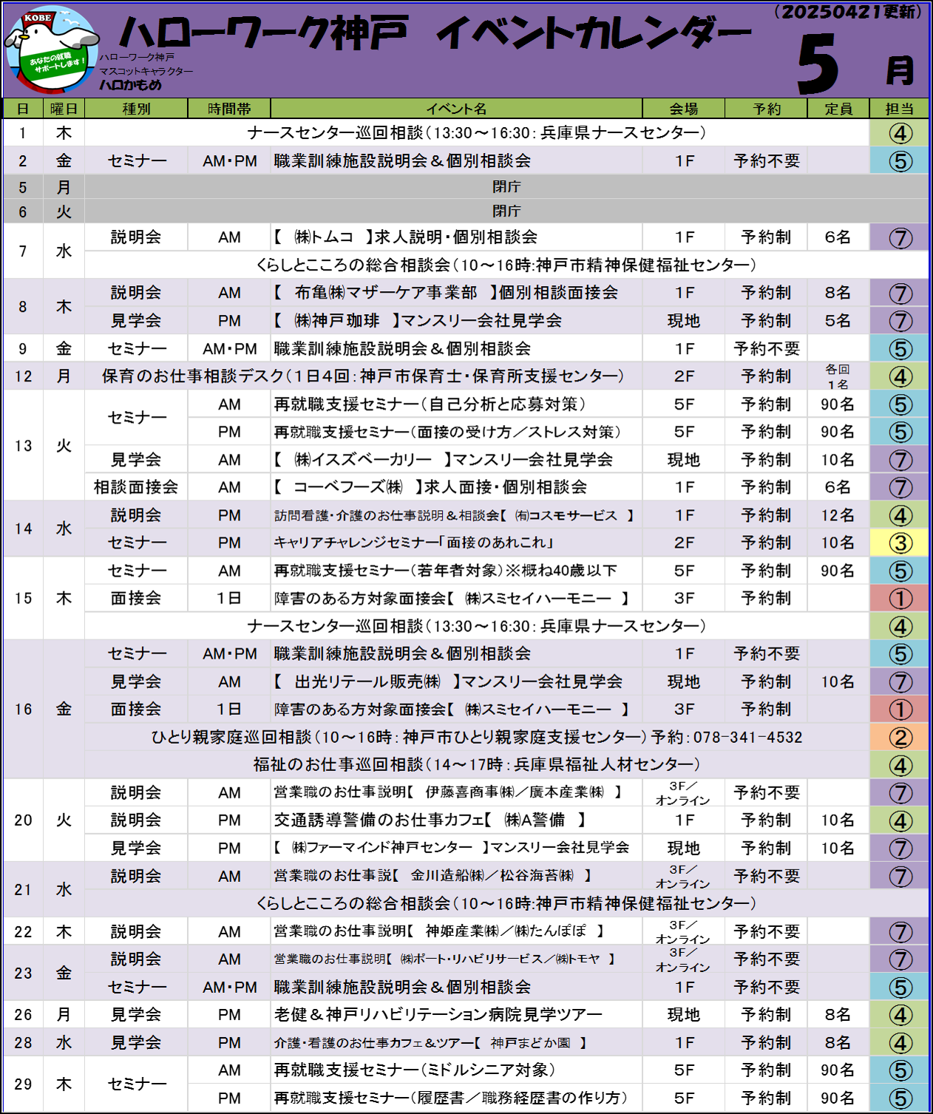Screen dimensions: 933x1114
Task: Click the 種別 column header
Action: [136, 109]
